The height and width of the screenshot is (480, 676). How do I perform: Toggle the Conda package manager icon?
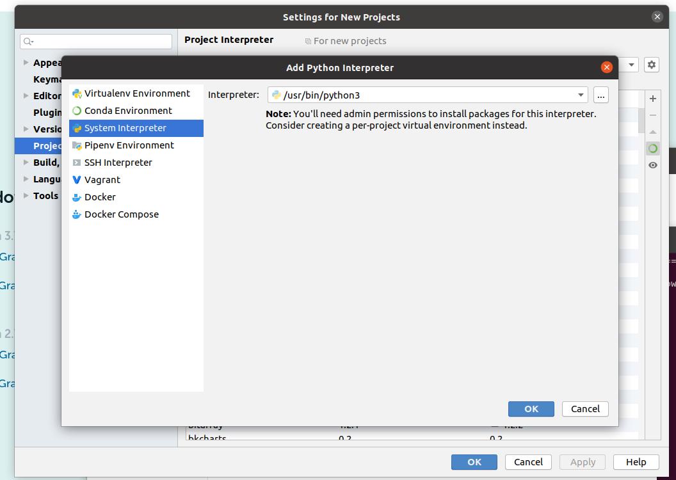click(652, 148)
